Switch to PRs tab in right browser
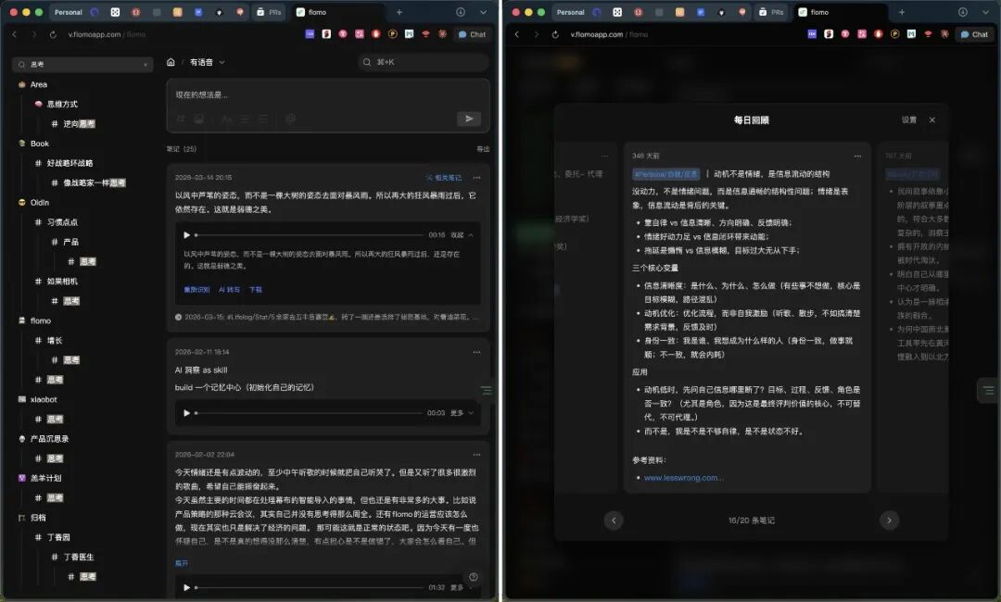The height and width of the screenshot is (602, 1001). [771, 12]
